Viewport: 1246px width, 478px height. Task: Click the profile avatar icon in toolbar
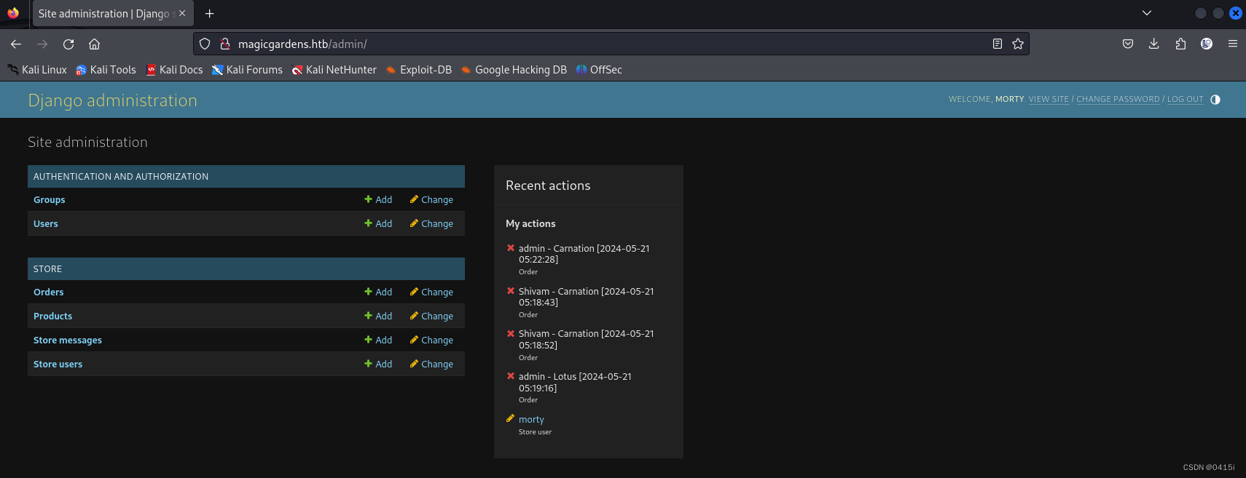[1207, 44]
